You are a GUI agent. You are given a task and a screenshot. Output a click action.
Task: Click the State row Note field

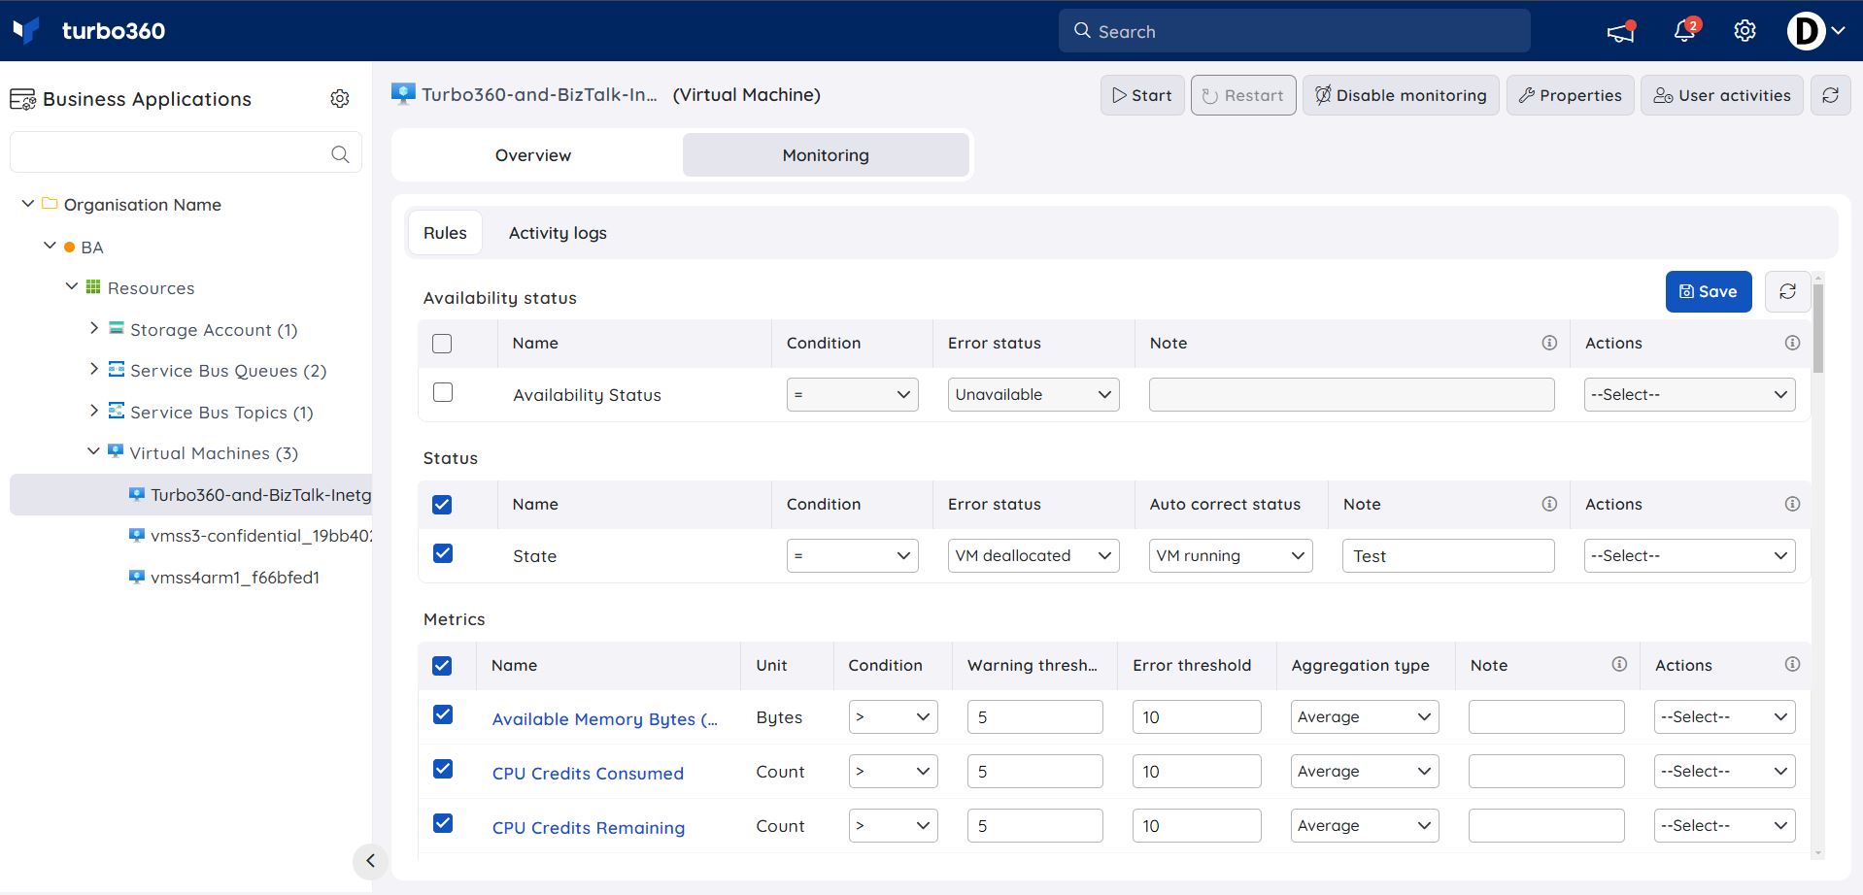[1448, 555]
